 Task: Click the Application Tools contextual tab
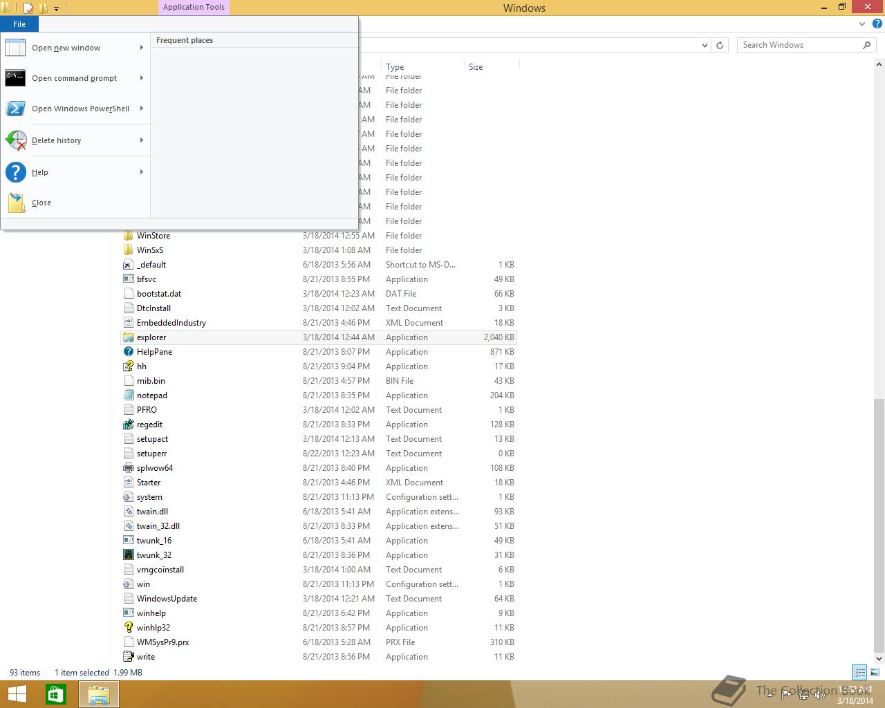194,8
